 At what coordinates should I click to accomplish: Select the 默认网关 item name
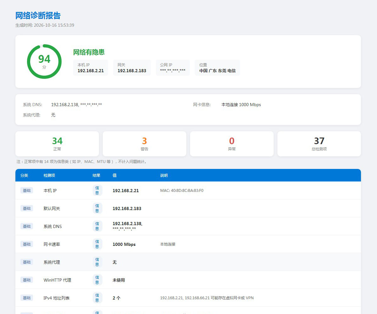52,208
